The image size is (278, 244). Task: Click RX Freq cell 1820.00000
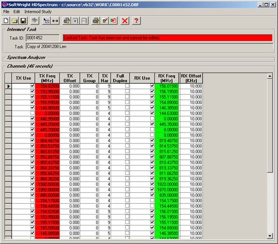tap(167, 184)
